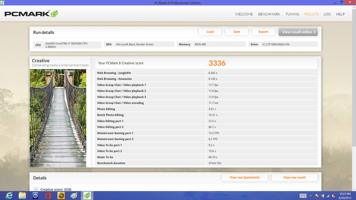Image resolution: width=356 pixels, height=200 pixels.
Task: Select the Benchmark duration row label
Action: click(x=111, y=163)
